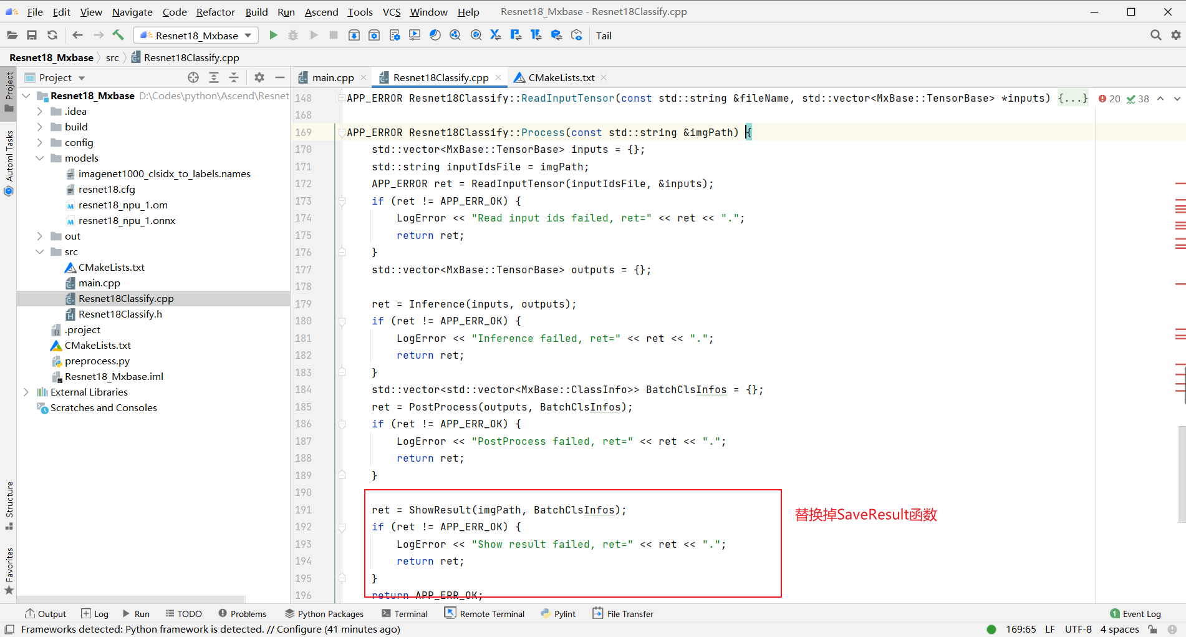Open IDE settings gear at top right
The height and width of the screenshot is (637, 1186).
[x=1176, y=36]
